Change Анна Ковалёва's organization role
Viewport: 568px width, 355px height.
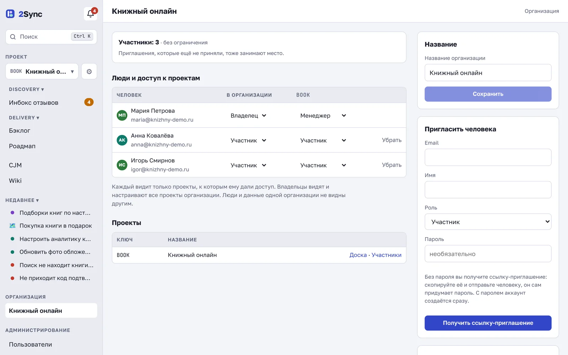click(248, 140)
